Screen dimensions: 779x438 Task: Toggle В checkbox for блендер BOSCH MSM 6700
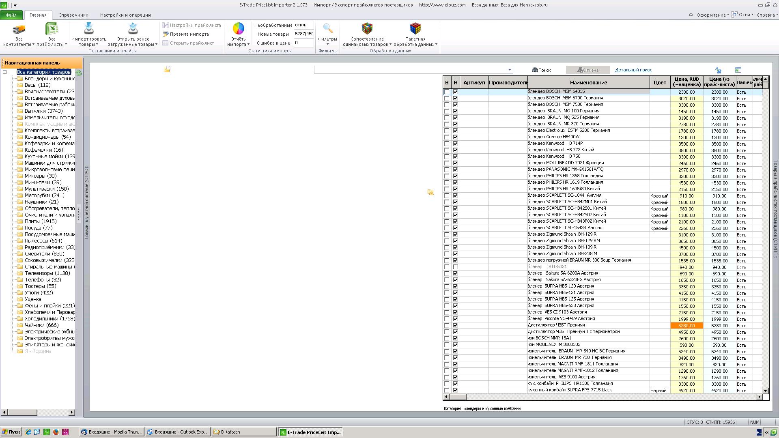click(x=447, y=99)
